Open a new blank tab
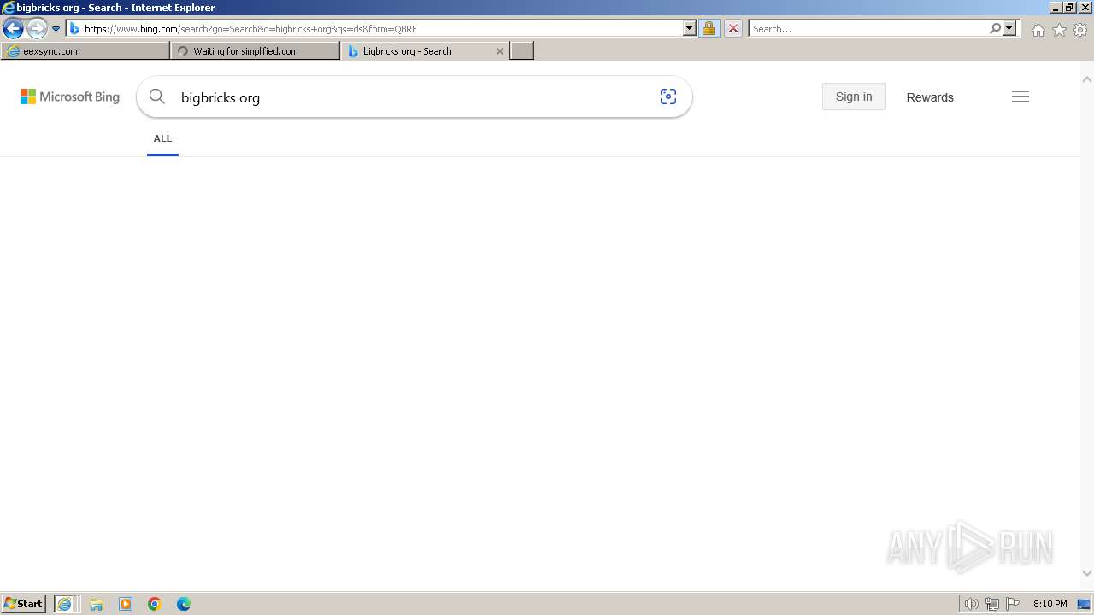The height and width of the screenshot is (615, 1094). (522, 51)
